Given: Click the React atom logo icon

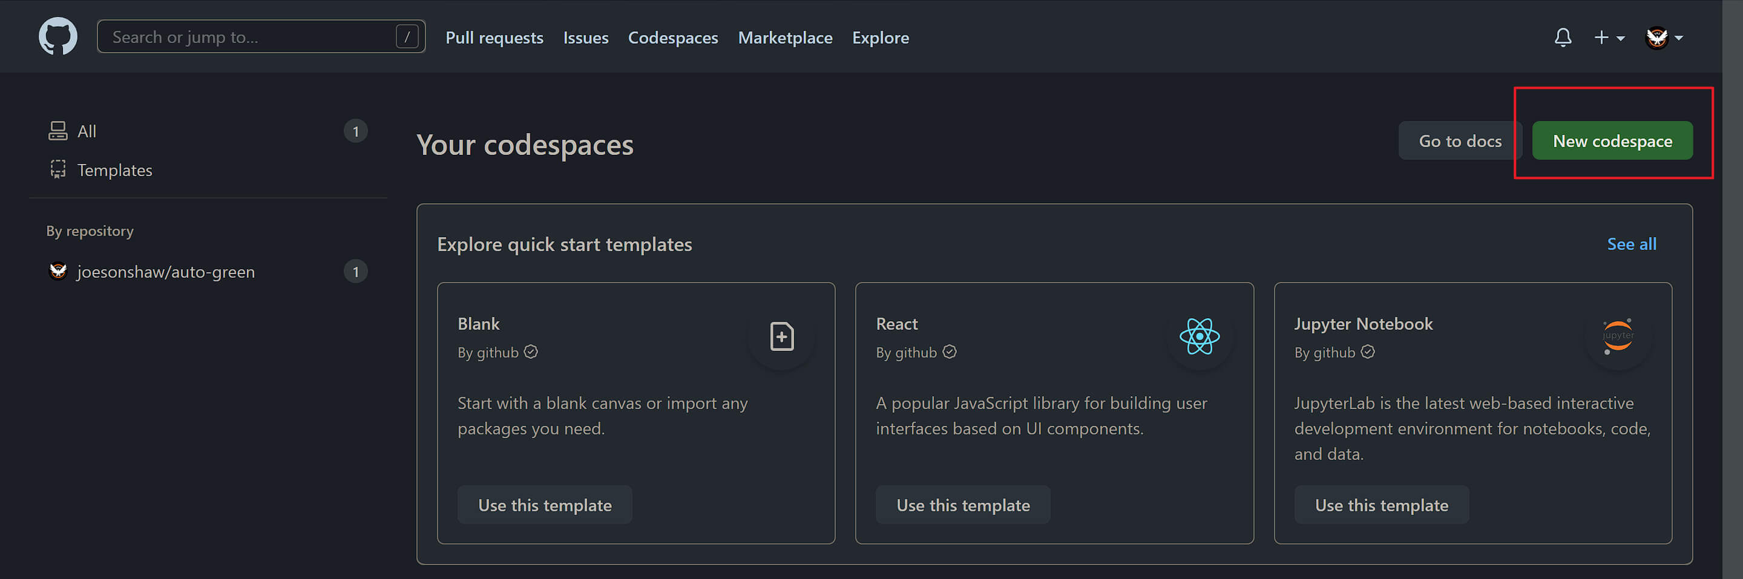Looking at the screenshot, I should click(x=1199, y=336).
